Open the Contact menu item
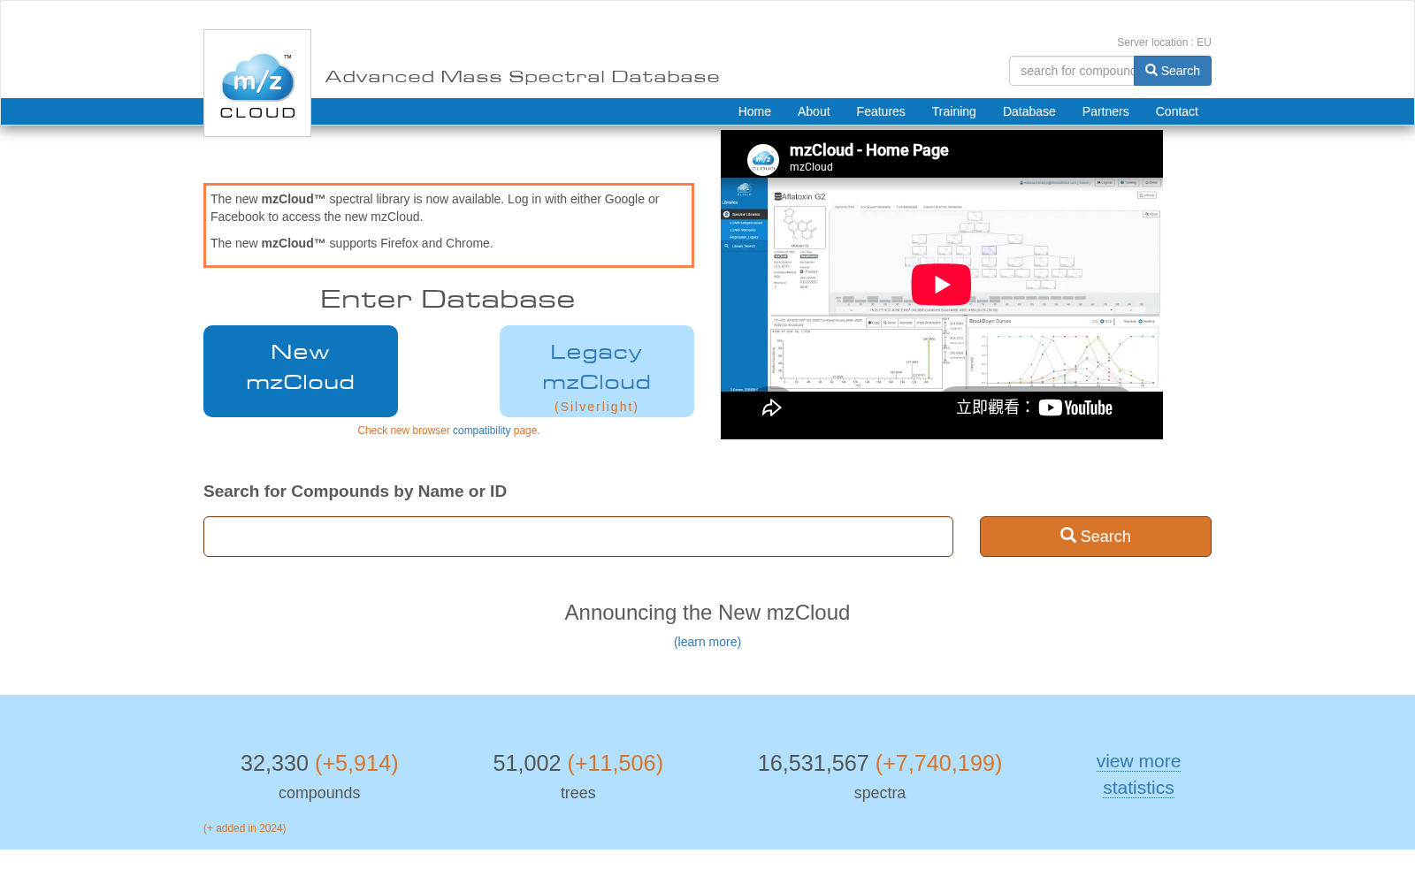Image resolution: width=1415 pixels, height=884 pixels. pos(1176,111)
